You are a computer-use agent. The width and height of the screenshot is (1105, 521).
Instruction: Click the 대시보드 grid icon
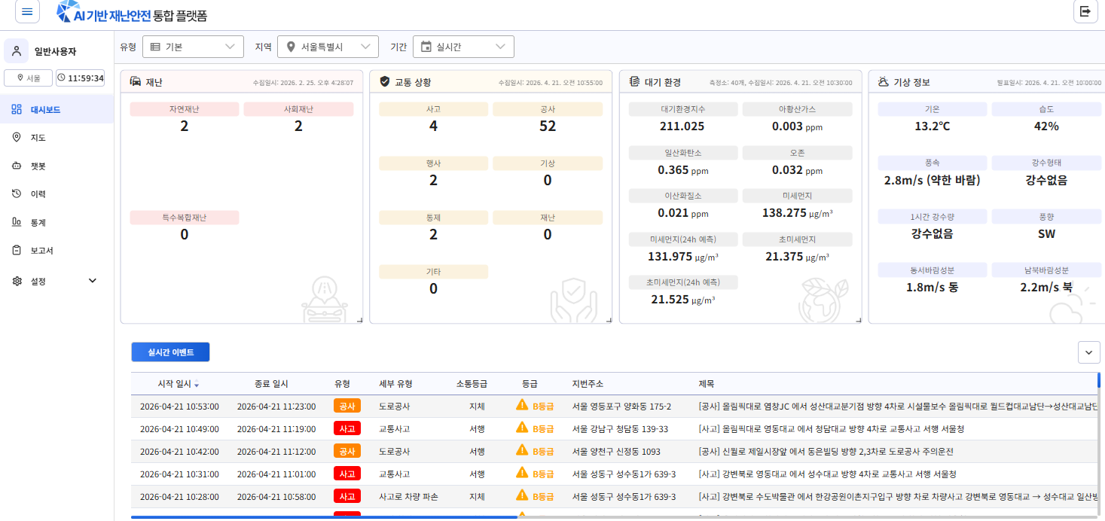[x=17, y=109]
